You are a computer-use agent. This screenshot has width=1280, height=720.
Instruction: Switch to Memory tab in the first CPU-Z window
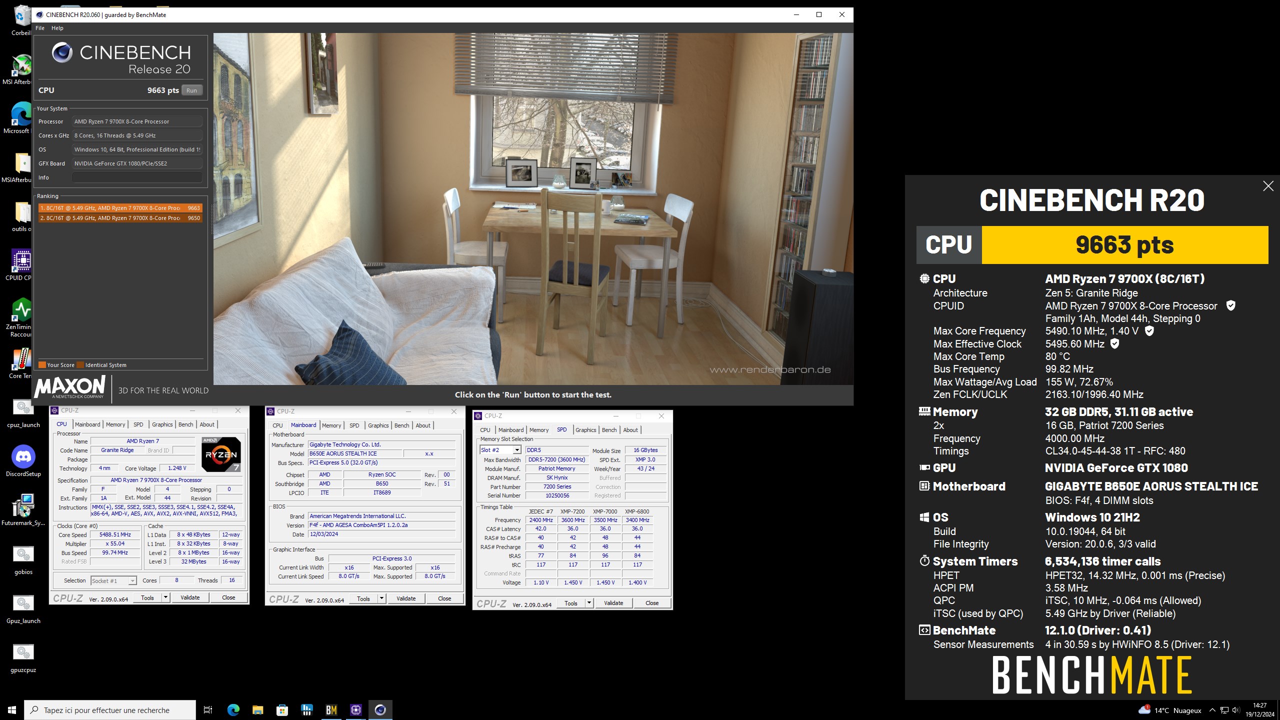tap(115, 424)
